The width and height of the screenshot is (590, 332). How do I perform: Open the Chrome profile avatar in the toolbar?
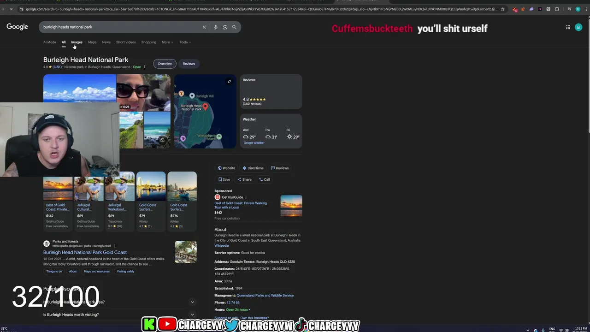pyautogui.click(x=578, y=9)
